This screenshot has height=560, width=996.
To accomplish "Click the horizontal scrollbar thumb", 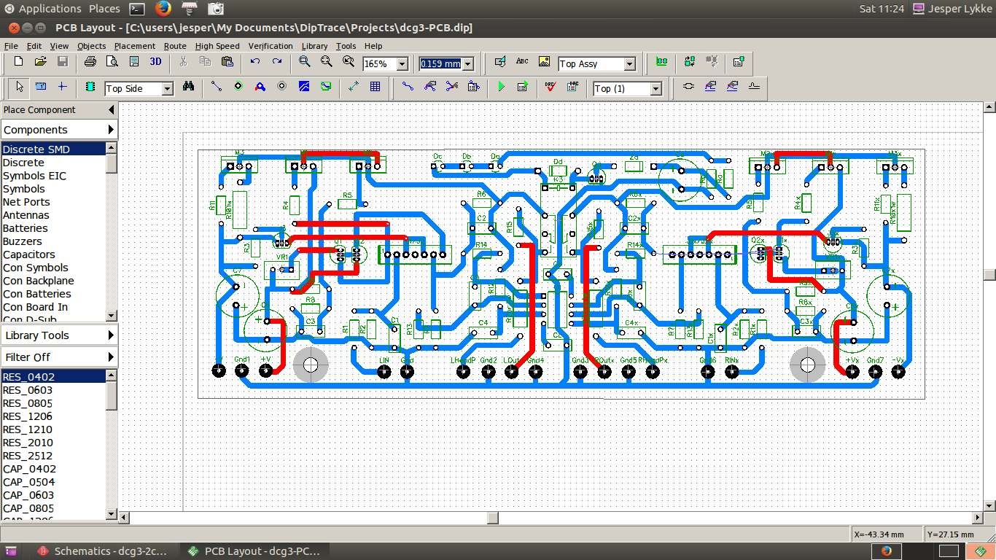I will click(494, 517).
